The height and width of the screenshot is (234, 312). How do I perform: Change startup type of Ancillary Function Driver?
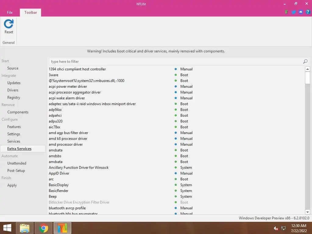pyautogui.click(x=186, y=168)
